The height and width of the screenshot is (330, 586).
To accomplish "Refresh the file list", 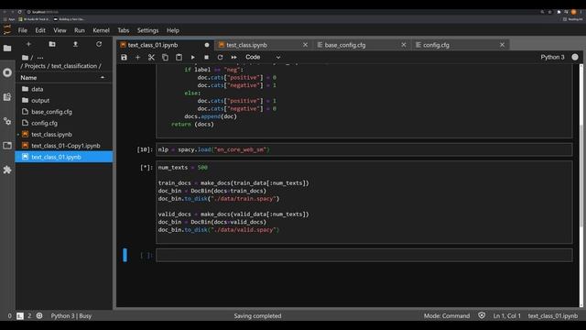I will tap(99, 44).
